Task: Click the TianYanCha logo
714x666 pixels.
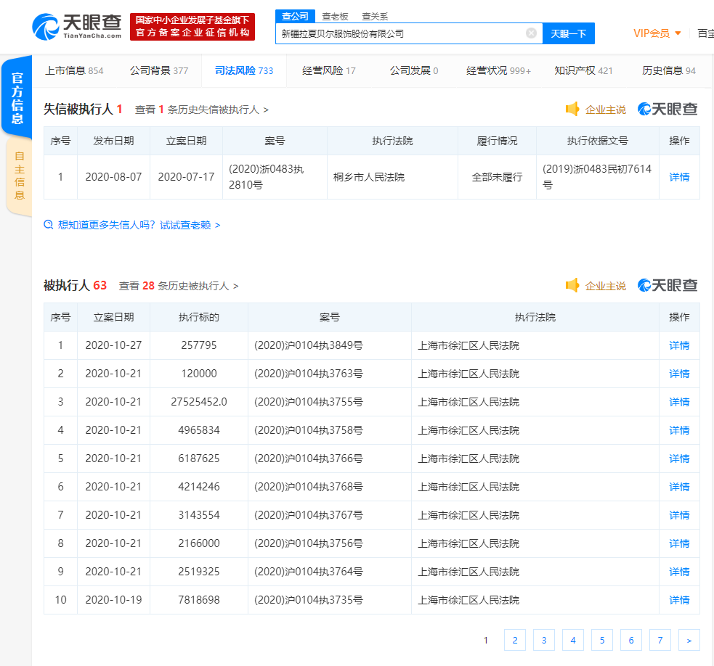Action: pyautogui.click(x=77, y=26)
